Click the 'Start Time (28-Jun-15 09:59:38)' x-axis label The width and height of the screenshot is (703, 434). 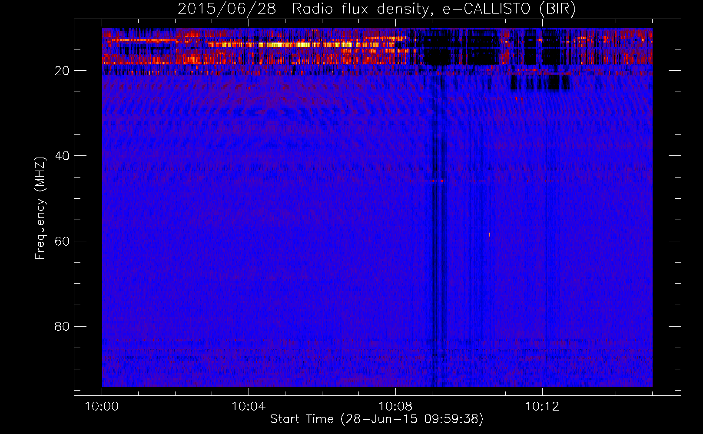coord(377,419)
